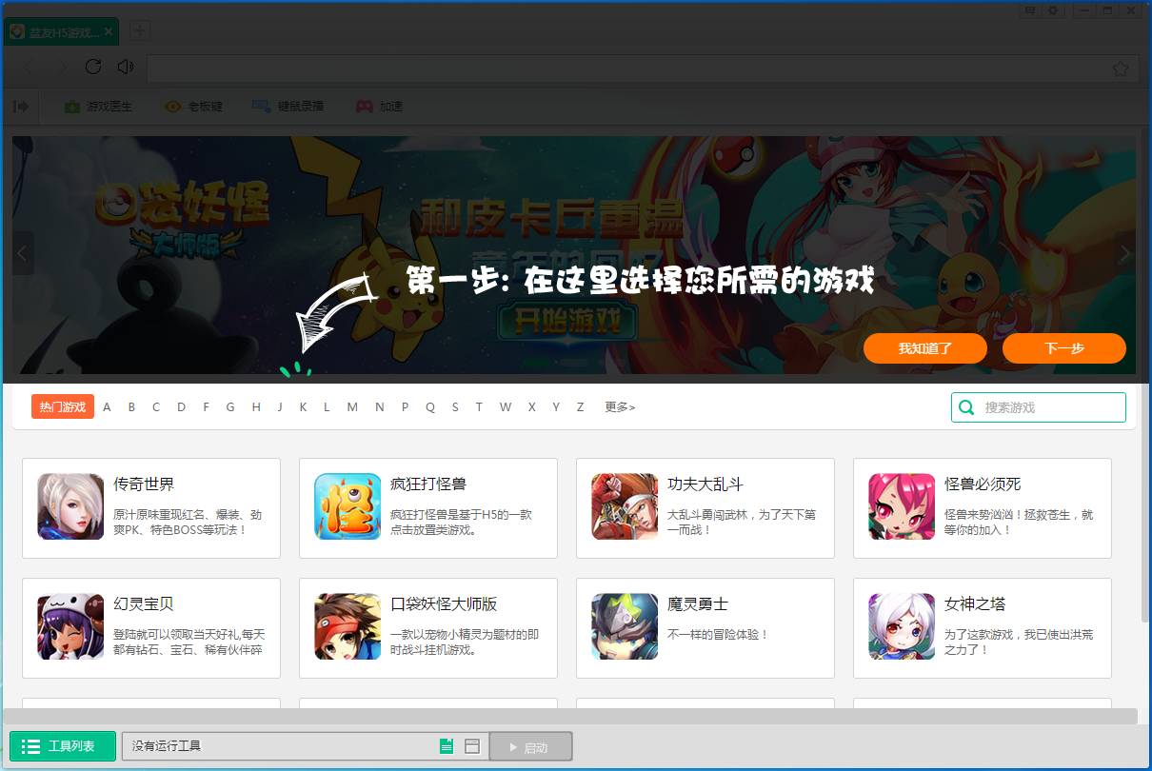Advance the banner with the right chevron arrow
This screenshot has width=1152, height=771.
pos(1124,253)
